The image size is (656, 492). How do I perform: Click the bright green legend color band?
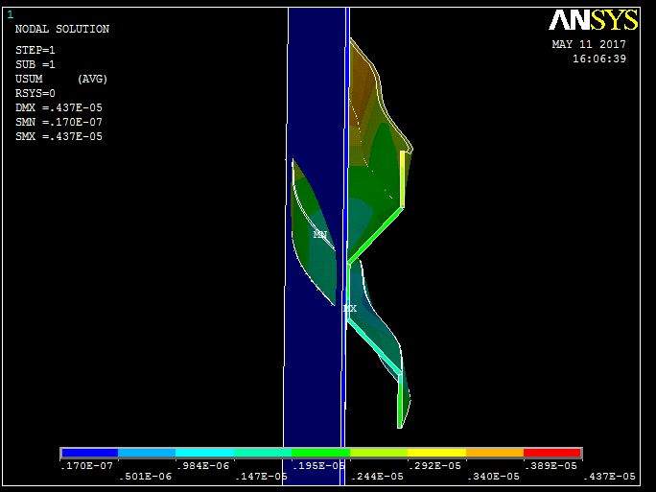321,453
